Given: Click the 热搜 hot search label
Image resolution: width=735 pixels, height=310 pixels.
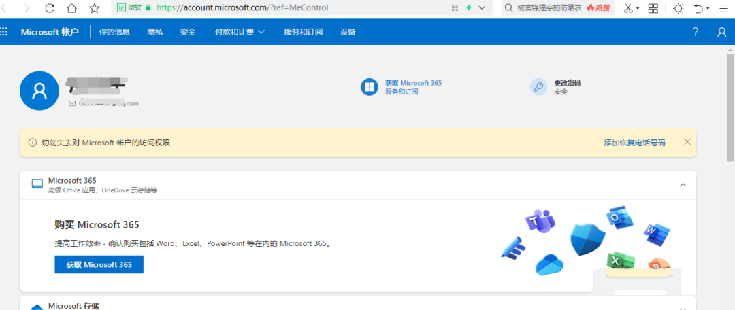Looking at the screenshot, I should 598,8.
